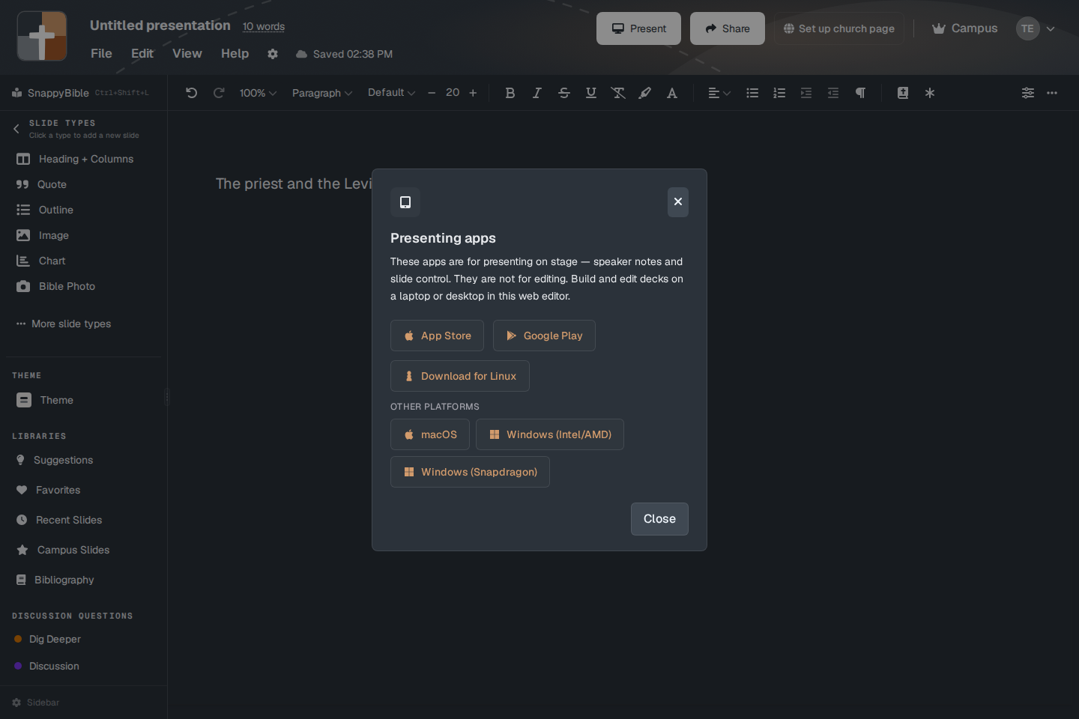
Task: Open the text color tool
Action: tap(672, 93)
